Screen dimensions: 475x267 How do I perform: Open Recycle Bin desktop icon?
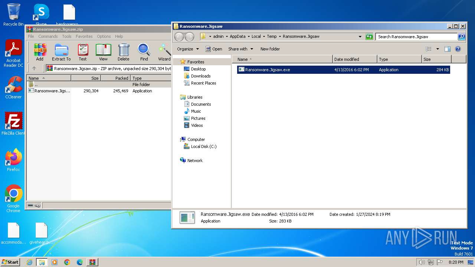tap(13, 15)
